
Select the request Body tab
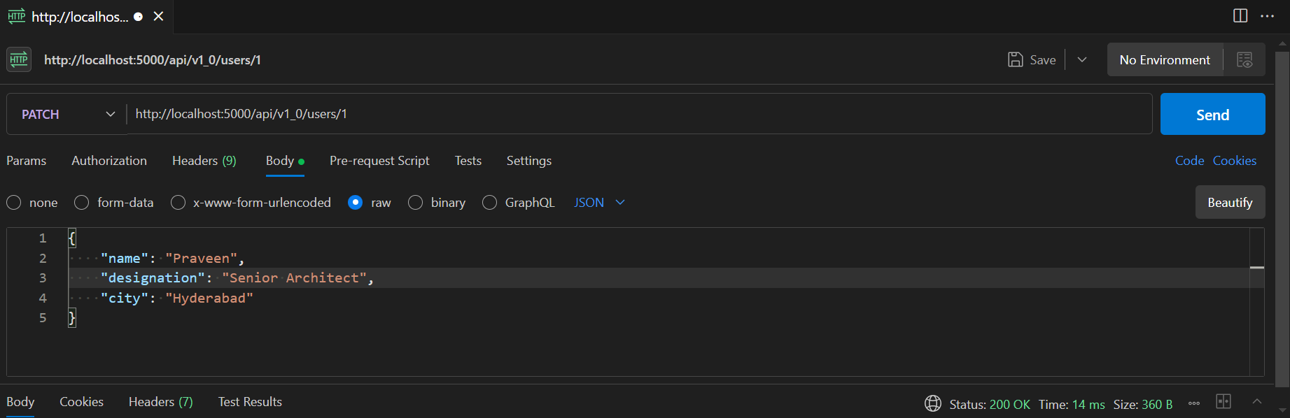point(285,161)
